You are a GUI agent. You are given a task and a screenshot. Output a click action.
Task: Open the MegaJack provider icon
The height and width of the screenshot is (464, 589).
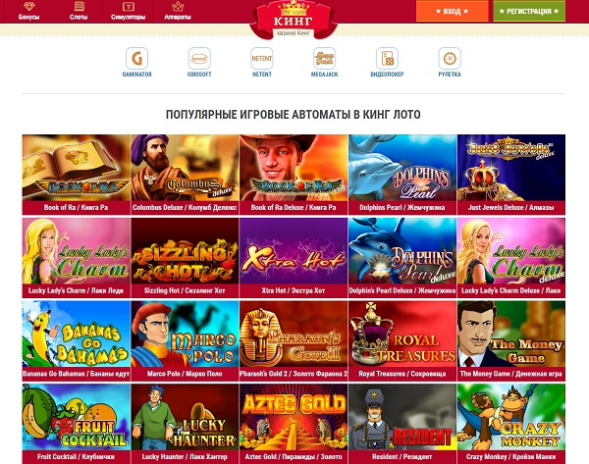[x=324, y=58]
